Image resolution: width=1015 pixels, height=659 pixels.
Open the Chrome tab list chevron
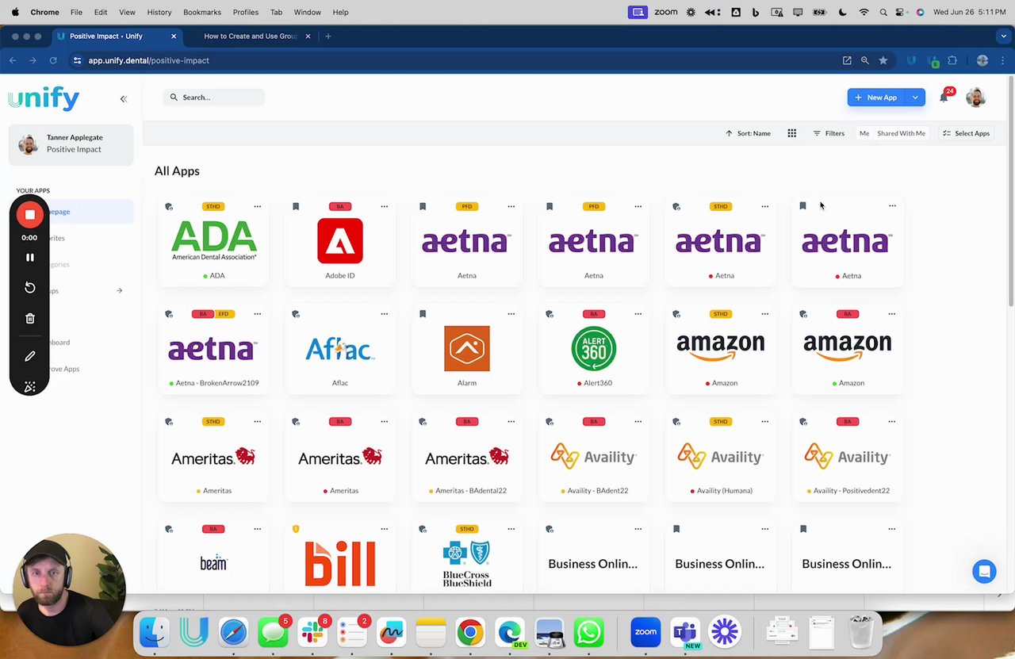pos(1003,36)
